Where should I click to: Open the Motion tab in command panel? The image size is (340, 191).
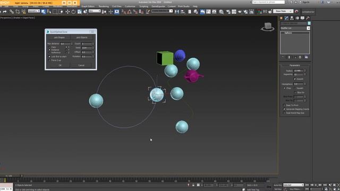tap(297, 18)
